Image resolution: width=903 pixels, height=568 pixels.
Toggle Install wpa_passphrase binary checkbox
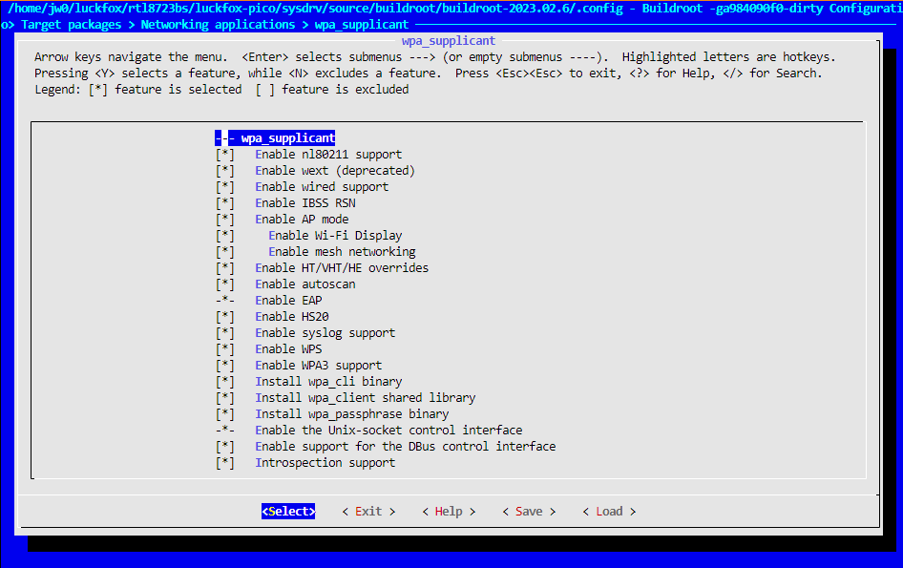click(225, 413)
